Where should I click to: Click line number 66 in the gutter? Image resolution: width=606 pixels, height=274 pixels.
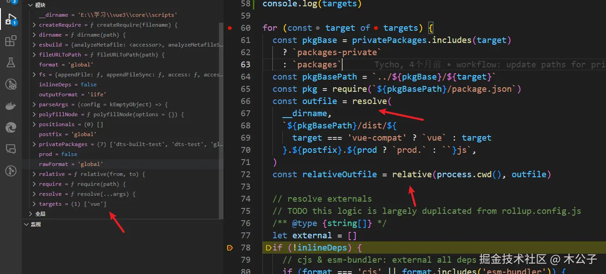coord(245,101)
